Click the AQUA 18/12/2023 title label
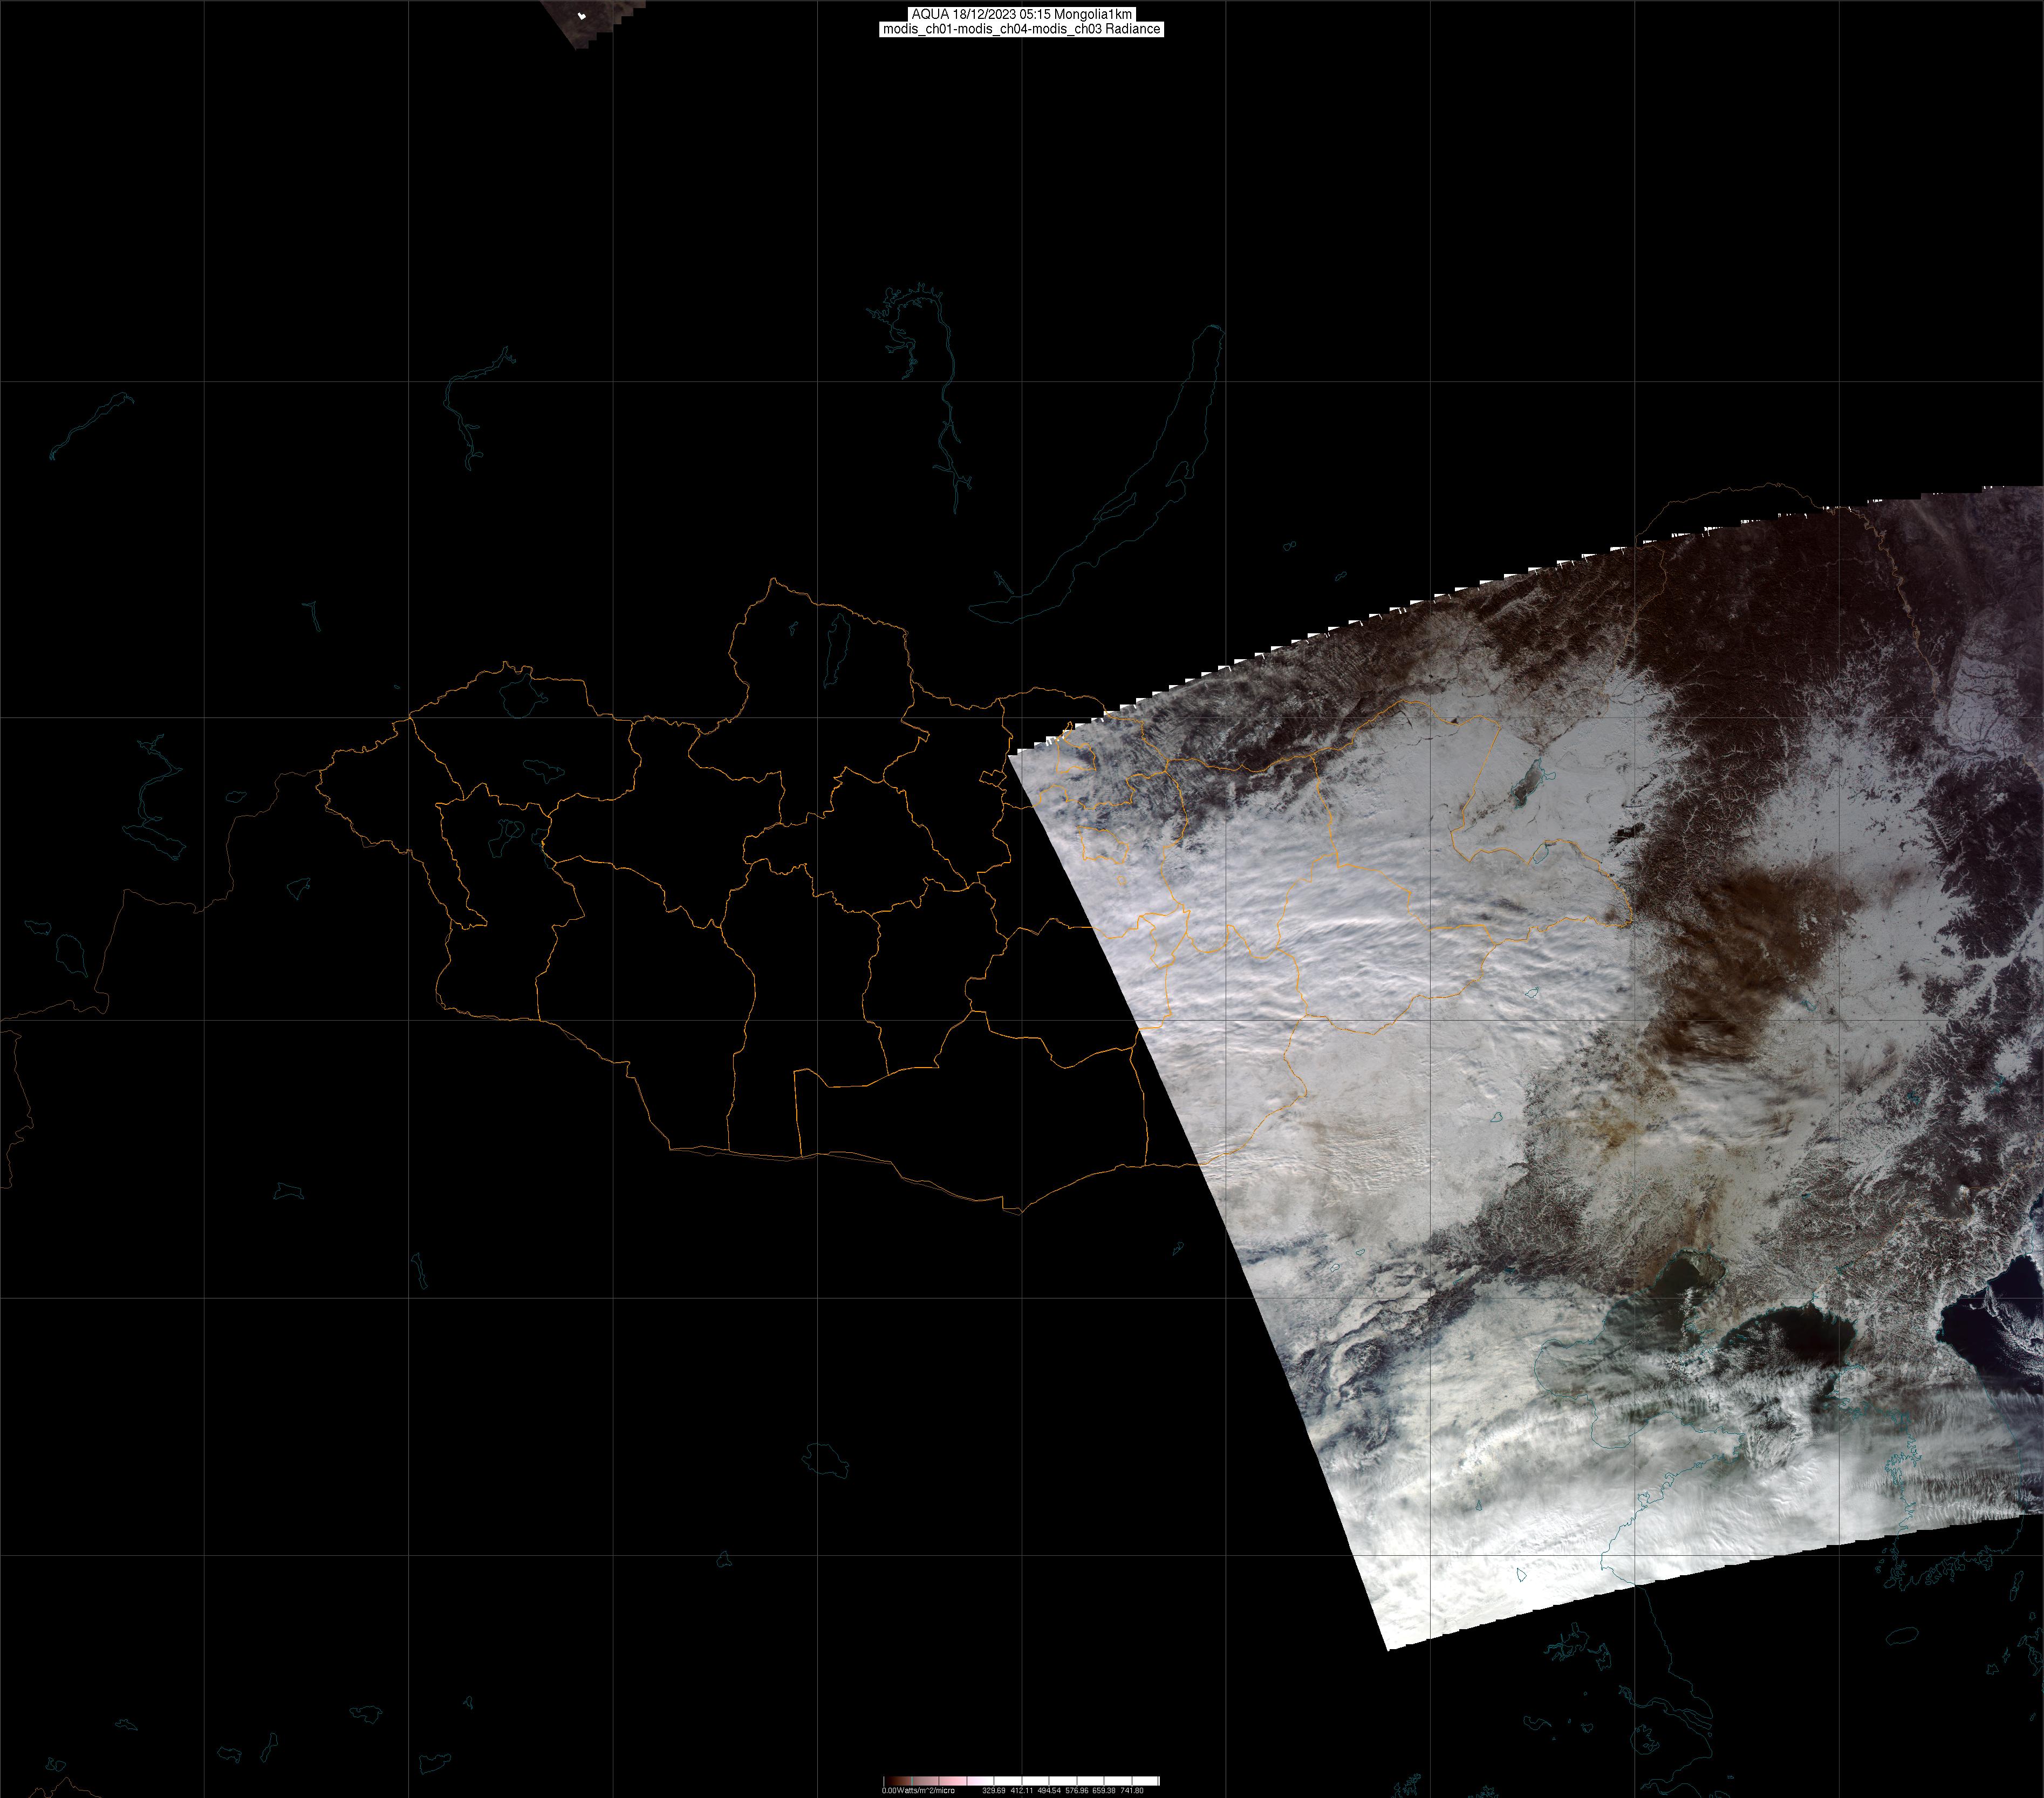Viewport: 2044px width, 1798px height. (1021, 14)
